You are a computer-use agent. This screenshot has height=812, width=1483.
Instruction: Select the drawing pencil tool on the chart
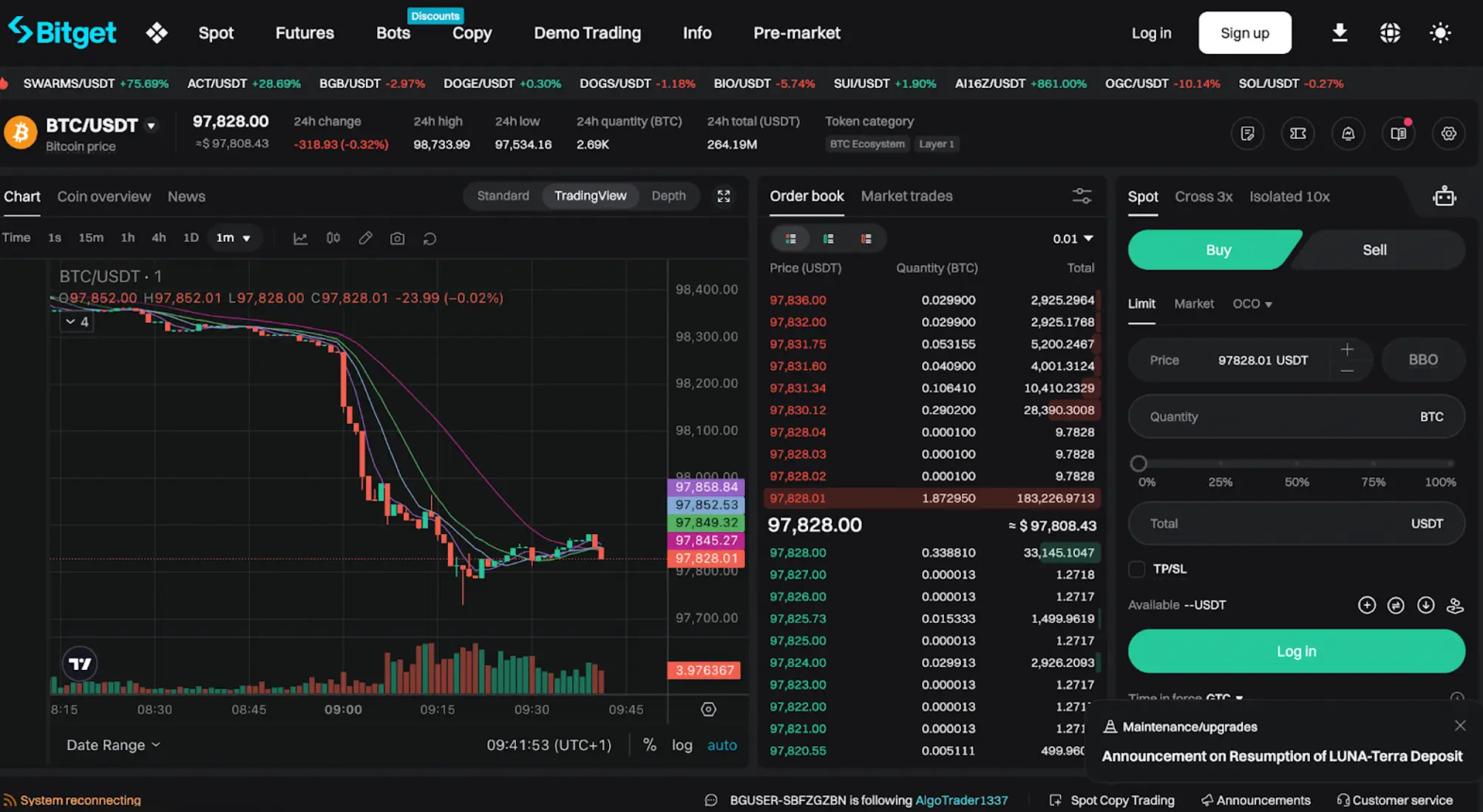pyautogui.click(x=365, y=238)
